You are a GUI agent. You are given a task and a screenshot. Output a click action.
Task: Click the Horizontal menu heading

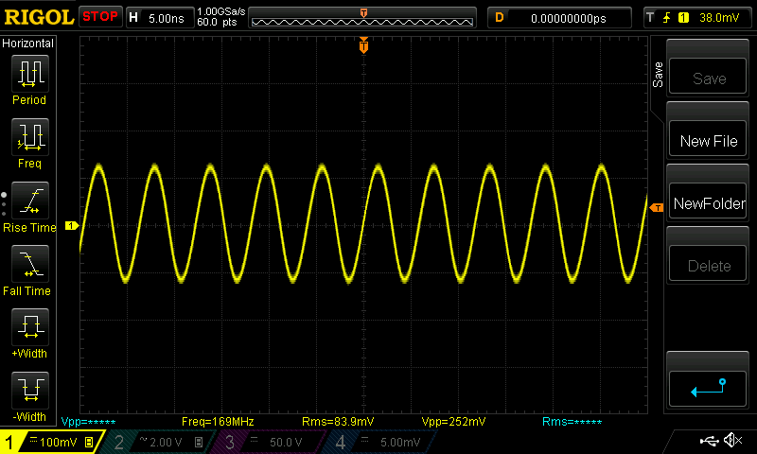[x=28, y=43]
